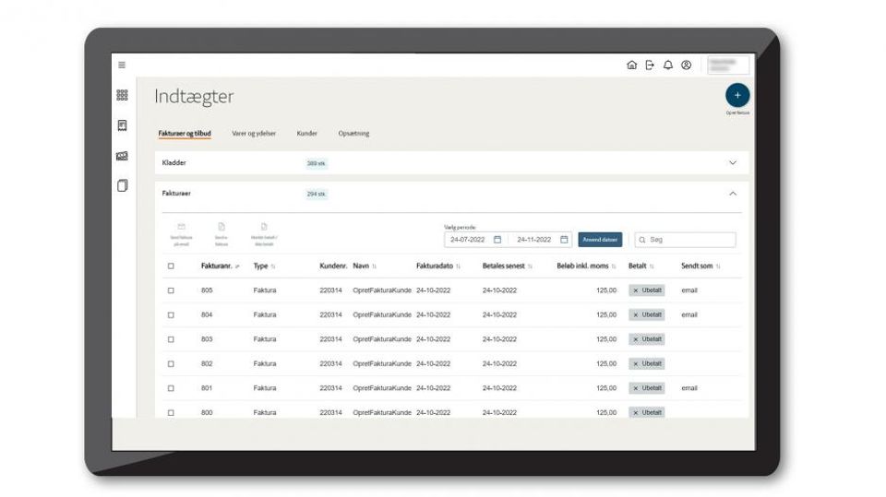Open the calendar for start date 24-07-2022
The width and height of the screenshot is (886, 497).
(x=497, y=240)
